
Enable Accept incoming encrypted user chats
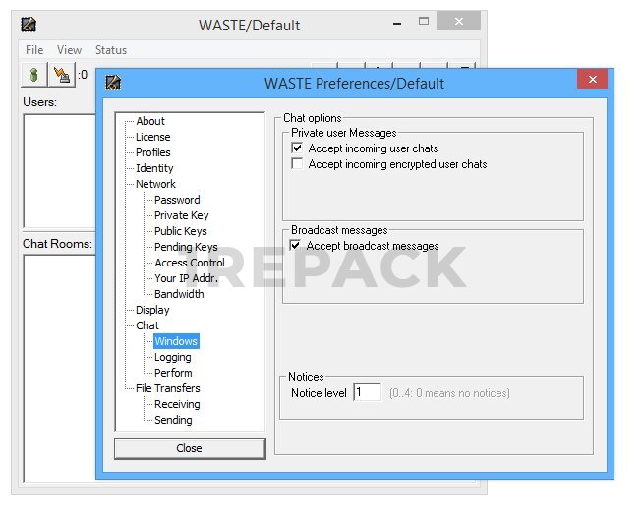point(298,164)
